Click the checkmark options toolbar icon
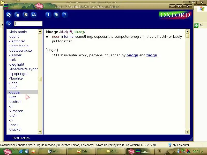 click(26, 15)
